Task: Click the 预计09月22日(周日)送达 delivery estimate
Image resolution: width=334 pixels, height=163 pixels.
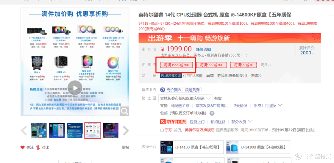Action: coord(293,130)
